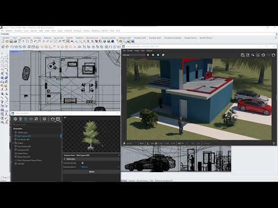Toggle Registra storia in the status bar
278x208 pixels.
click(142, 181)
